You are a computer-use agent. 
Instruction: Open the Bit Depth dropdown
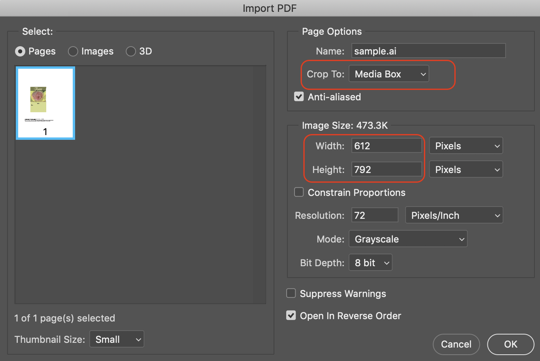pos(370,262)
